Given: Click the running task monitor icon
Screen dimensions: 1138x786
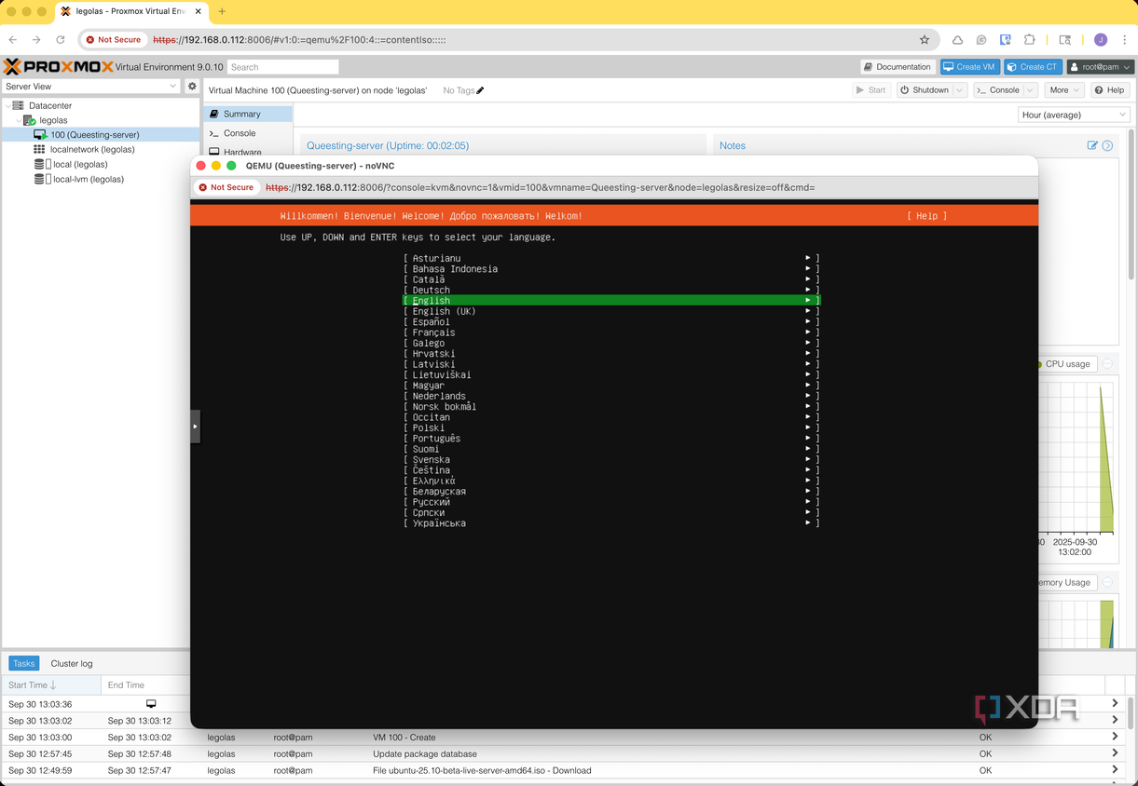Looking at the screenshot, I should pyautogui.click(x=151, y=704).
